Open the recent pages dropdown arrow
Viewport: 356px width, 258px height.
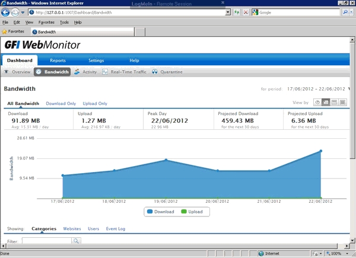click(23, 12)
